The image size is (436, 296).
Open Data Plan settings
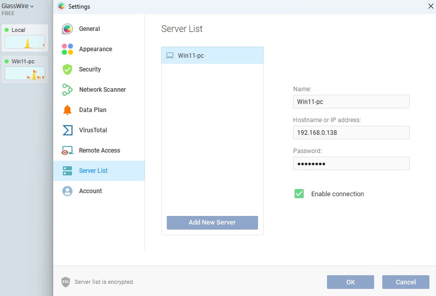[99, 110]
